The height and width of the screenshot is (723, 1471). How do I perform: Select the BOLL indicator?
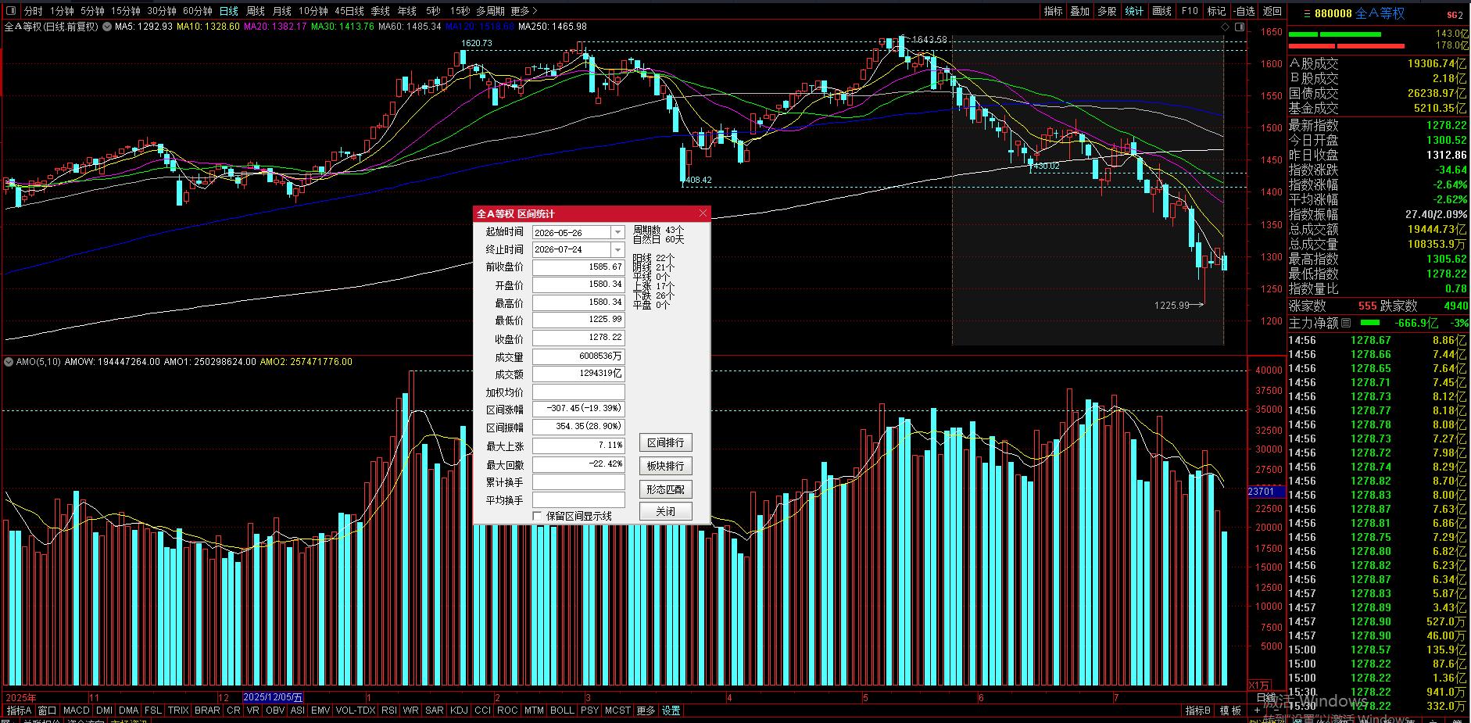(562, 710)
